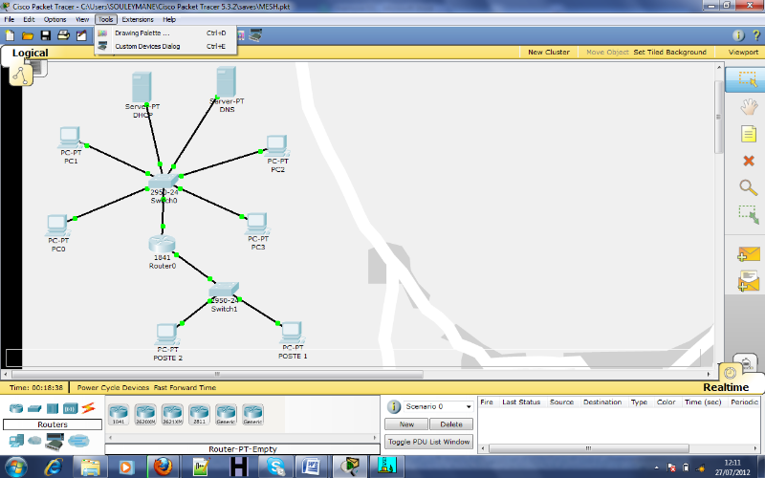The image size is (765, 478).
Task: Open Skype from the Windows taskbar
Action: tap(275, 467)
